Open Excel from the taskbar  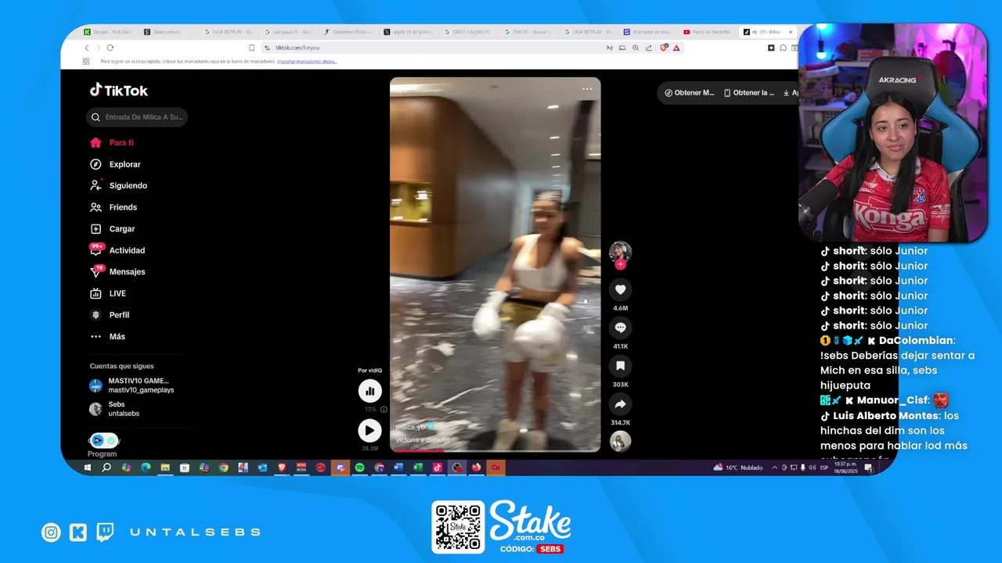[x=418, y=468]
